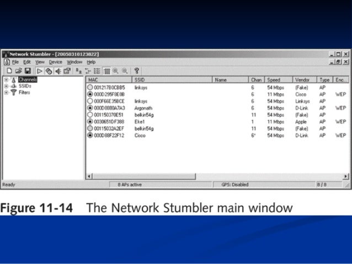The height and width of the screenshot is (264, 352).
Task: Sort by the Name column header
Action: [x=230, y=80]
